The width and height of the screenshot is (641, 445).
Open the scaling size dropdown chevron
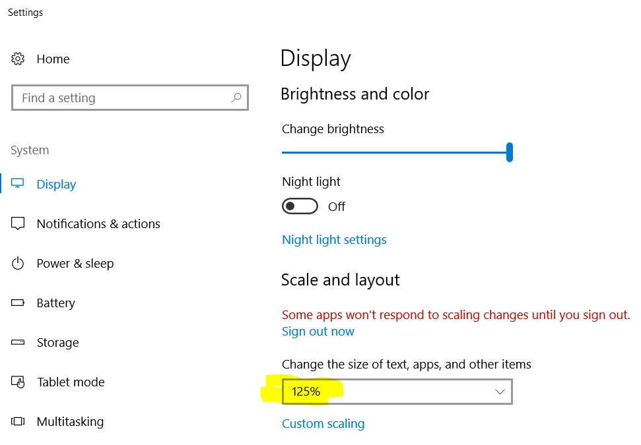point(500,391)
